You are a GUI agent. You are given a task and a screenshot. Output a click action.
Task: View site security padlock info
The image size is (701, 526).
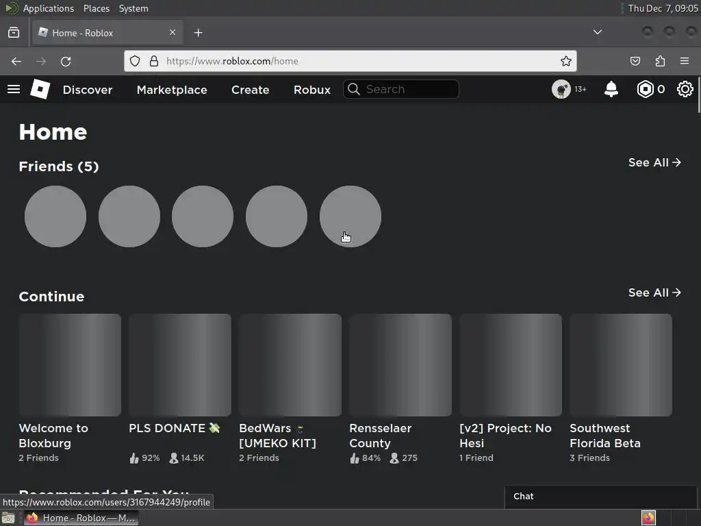click(154, 61)
